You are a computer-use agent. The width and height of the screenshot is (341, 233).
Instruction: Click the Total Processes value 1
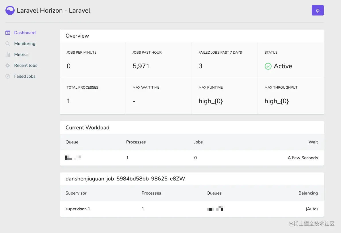click(69, 101)
